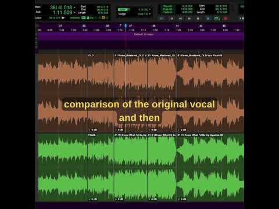The image size is (279, 209).
Task: Click the orange indicator icon below the counters
Action: (103, 18)
